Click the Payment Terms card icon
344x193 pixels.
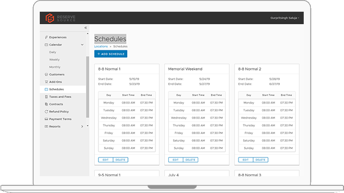point(46,119)
